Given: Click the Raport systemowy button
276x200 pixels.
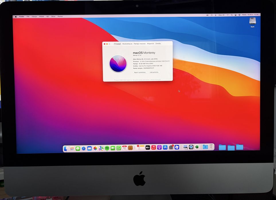Looking at the screenshot, I should pyautogui.click(x=140, y=72).
